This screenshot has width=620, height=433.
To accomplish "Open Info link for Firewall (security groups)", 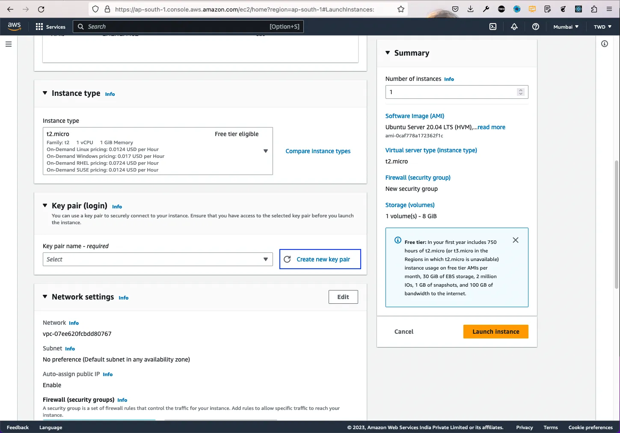I will point(122,400).
